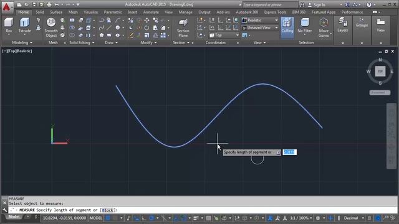
Task: Select the Box solid tool
Action: (x=9, y=26)
